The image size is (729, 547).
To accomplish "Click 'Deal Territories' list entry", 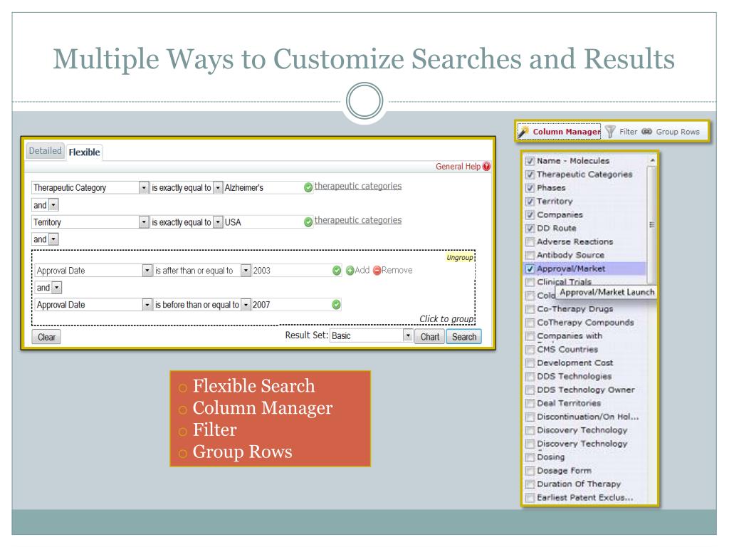I will pos(569,403).
